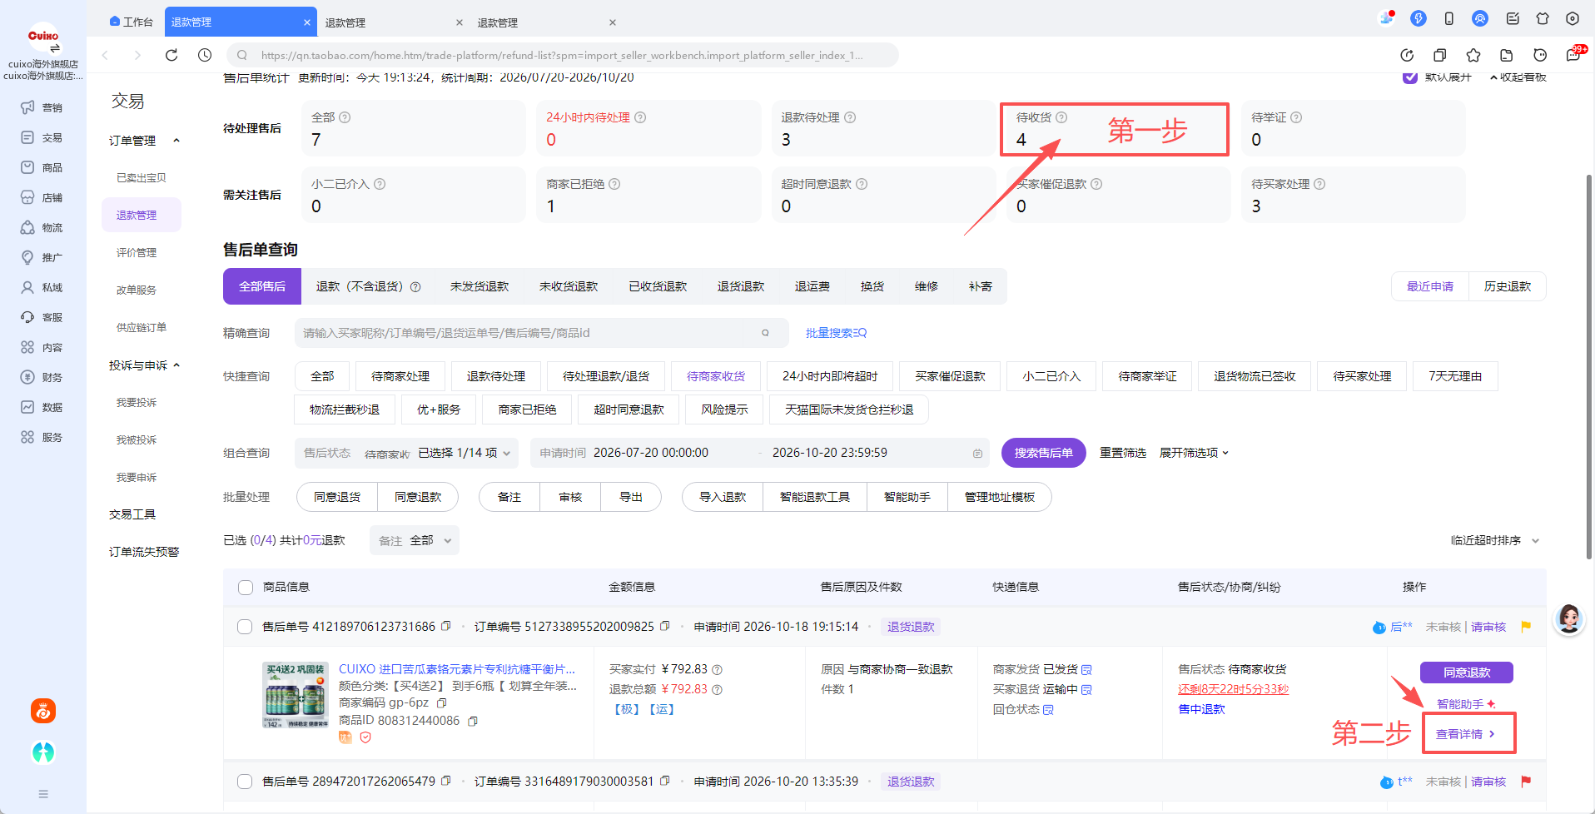
Task: Open the 客服 sidebar item
Action: pos(42,317)
